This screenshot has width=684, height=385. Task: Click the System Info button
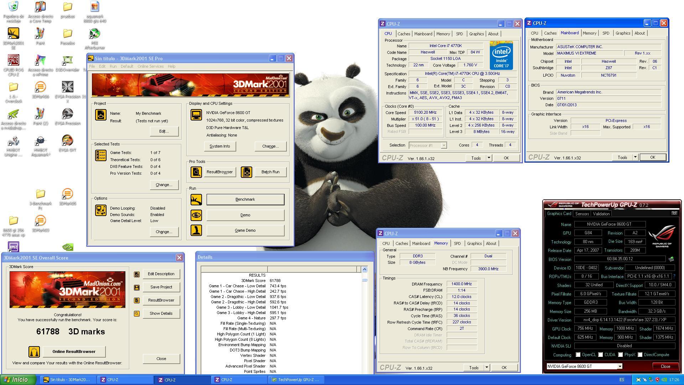pyautogui.click(x=220, y=146)
